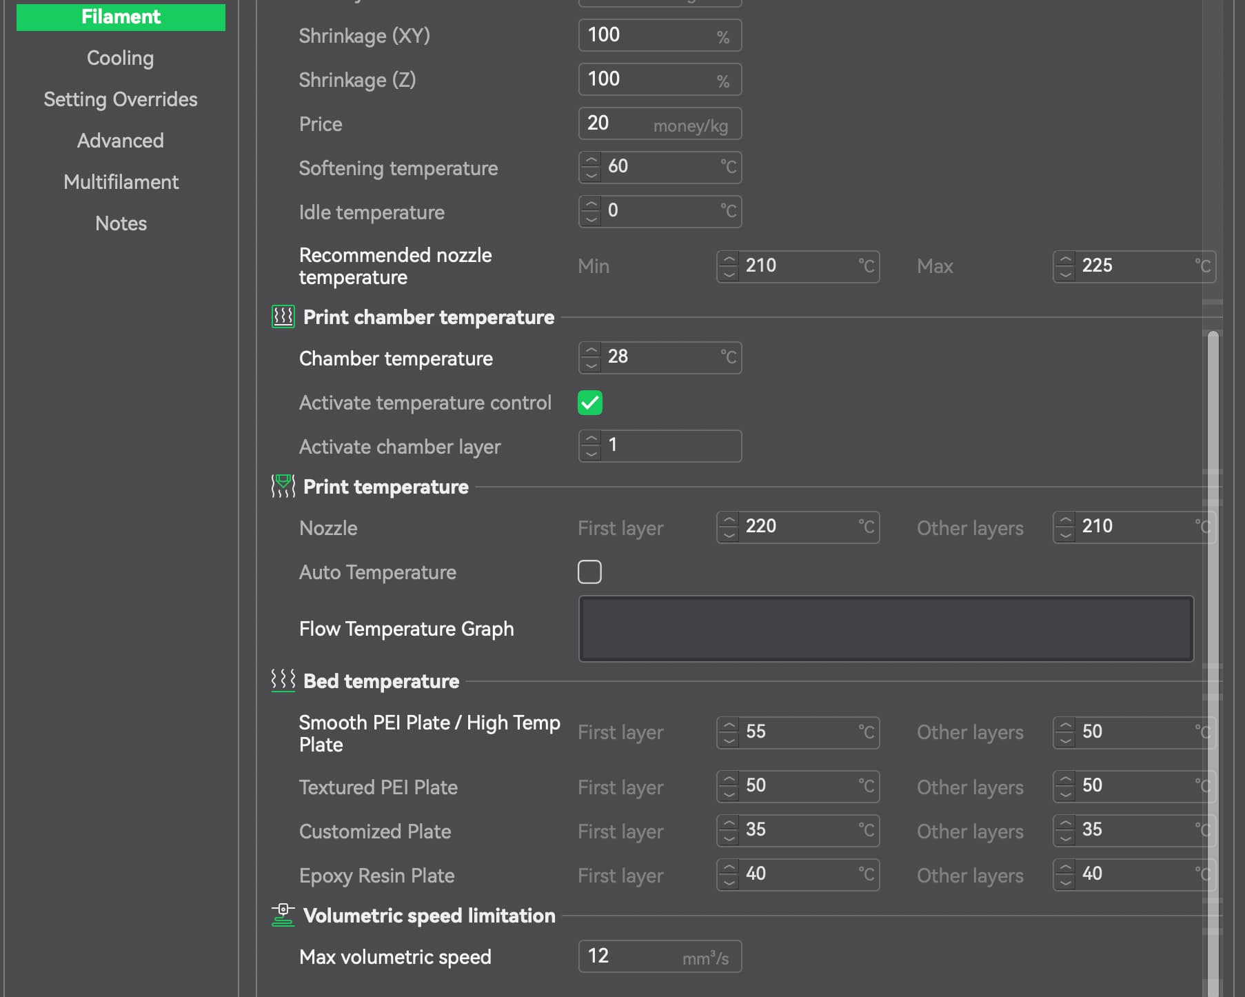Disable Activate temperature control checkbox
Image resolution: width=1245 pixels, height=997 pixels.
(x=589, y=403)
